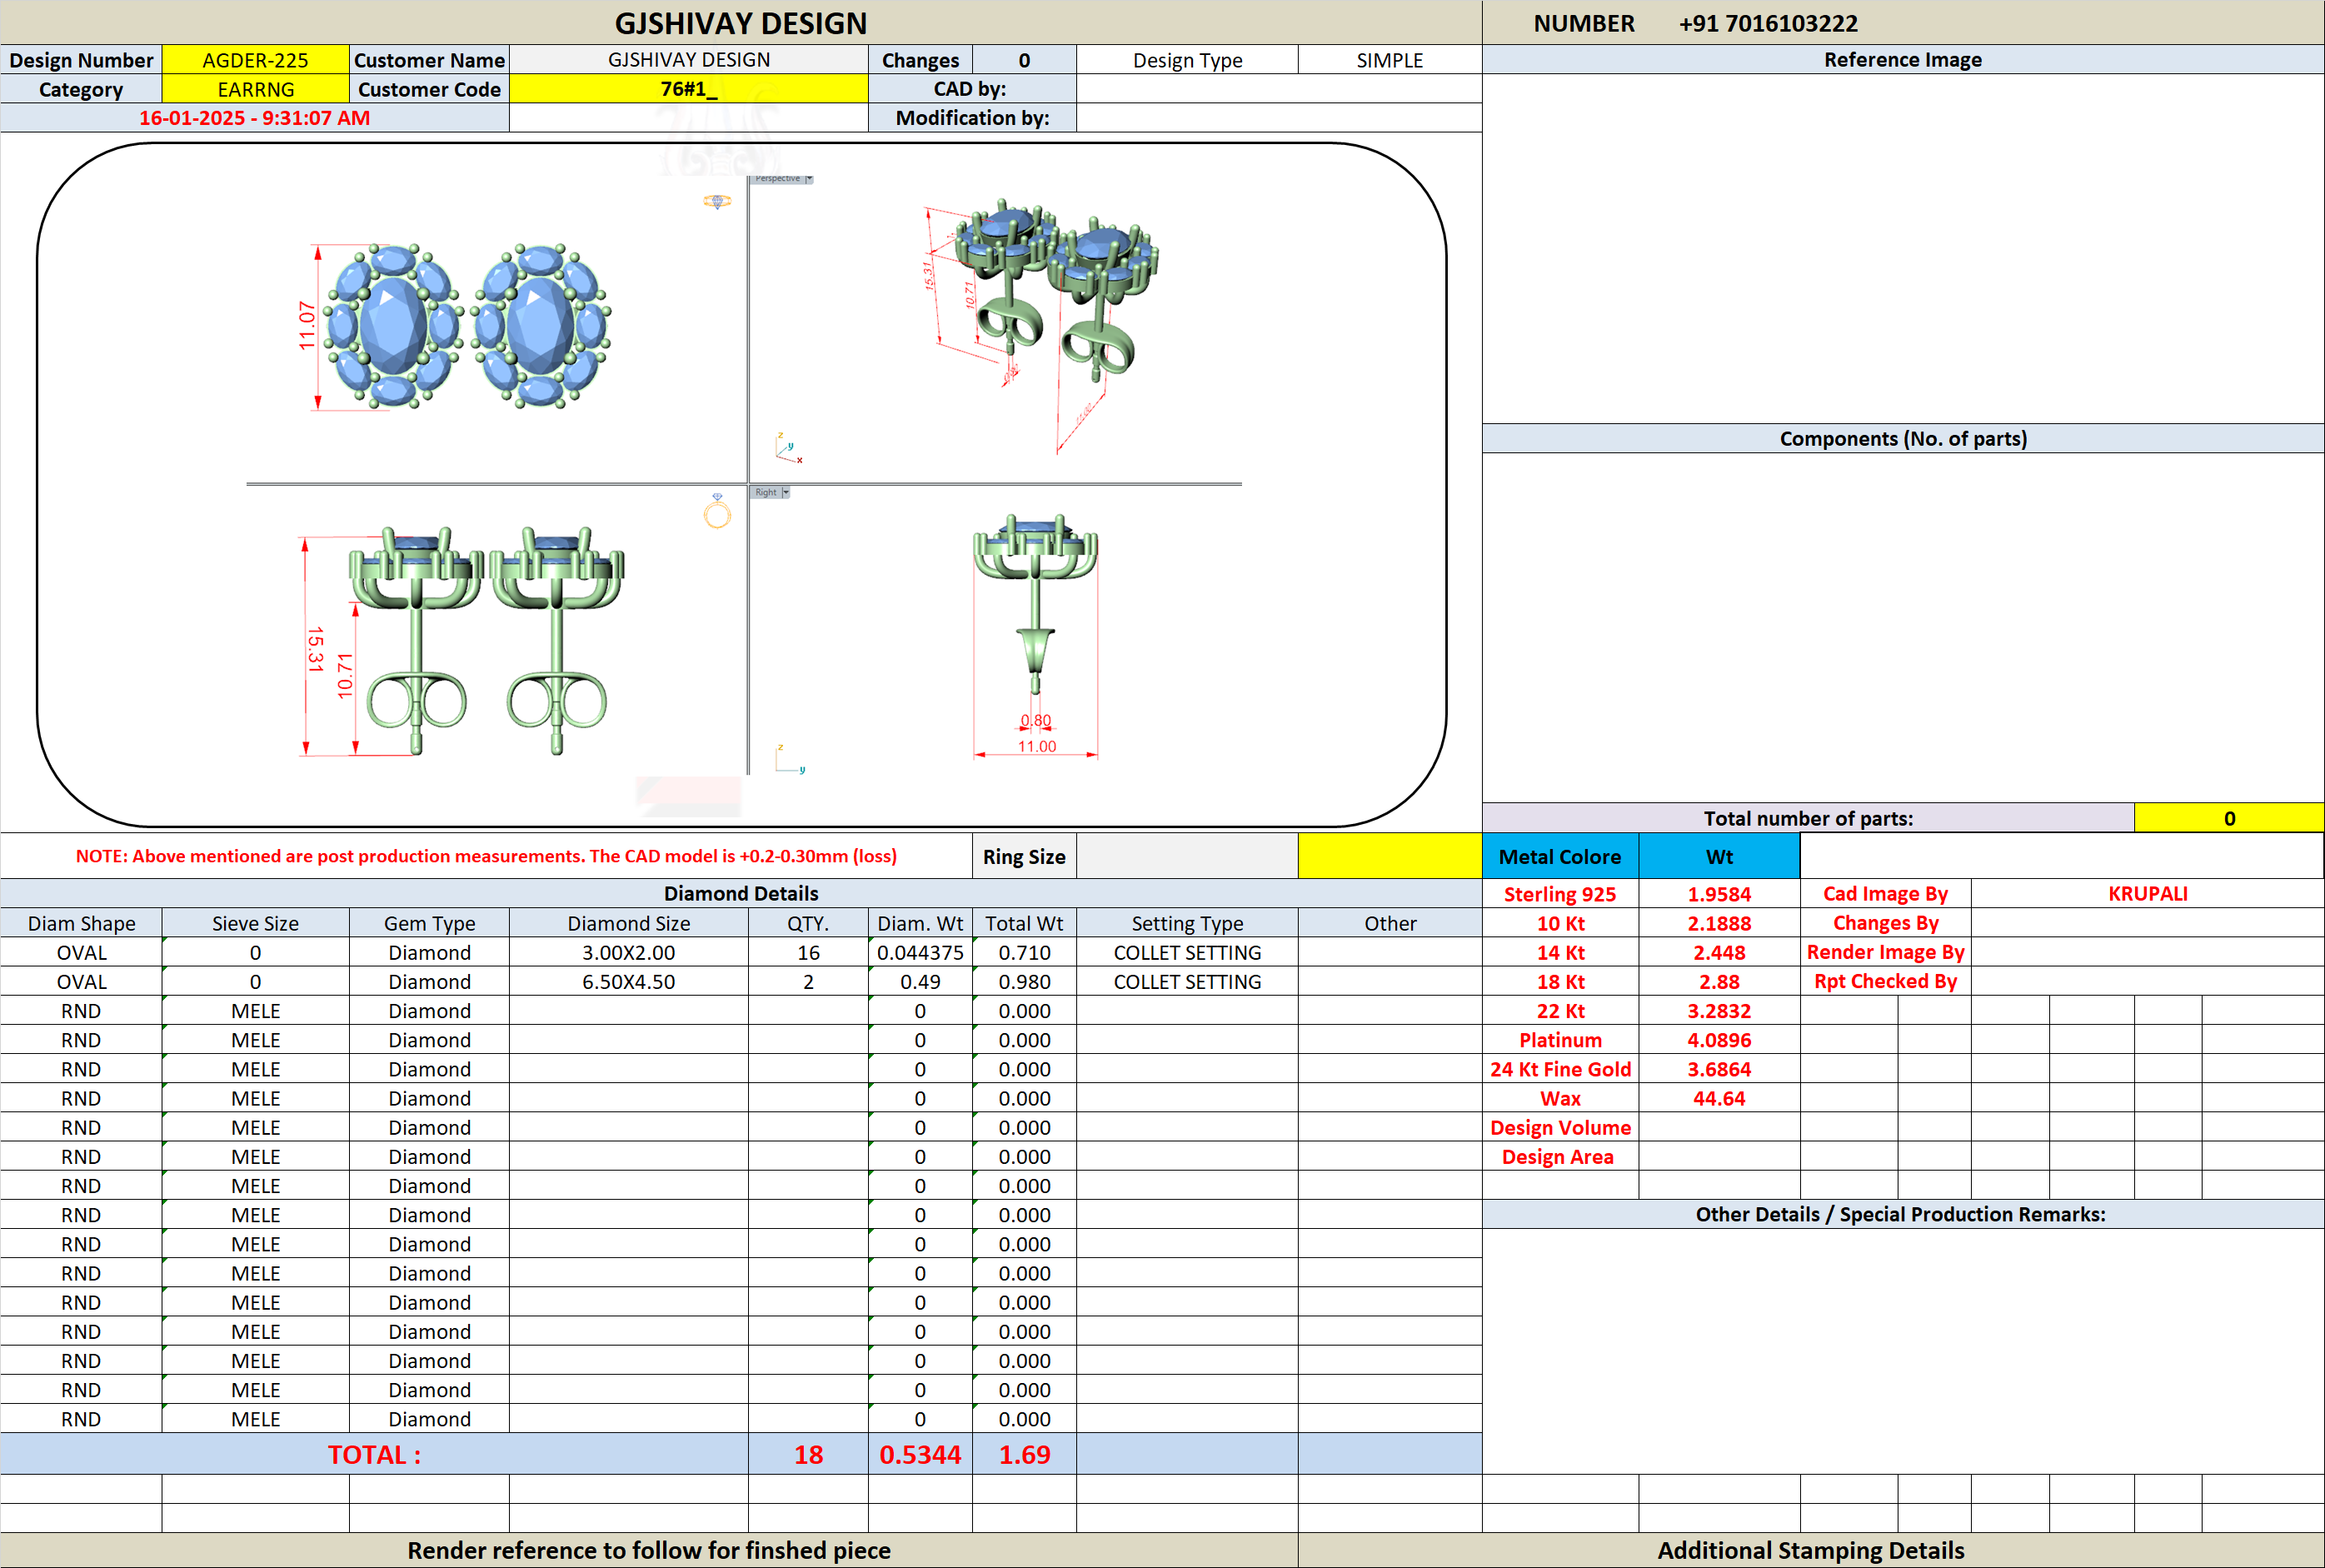Image resolution: width=2325 pixels, height=1568 pixels.
Task: Click the top-view ring icon in upper viewport
Action: [x=716, y=201]
